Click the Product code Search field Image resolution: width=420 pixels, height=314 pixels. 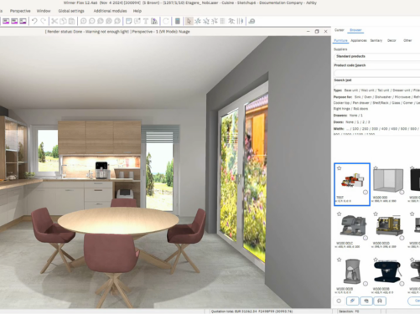click(x=376, y=73)
